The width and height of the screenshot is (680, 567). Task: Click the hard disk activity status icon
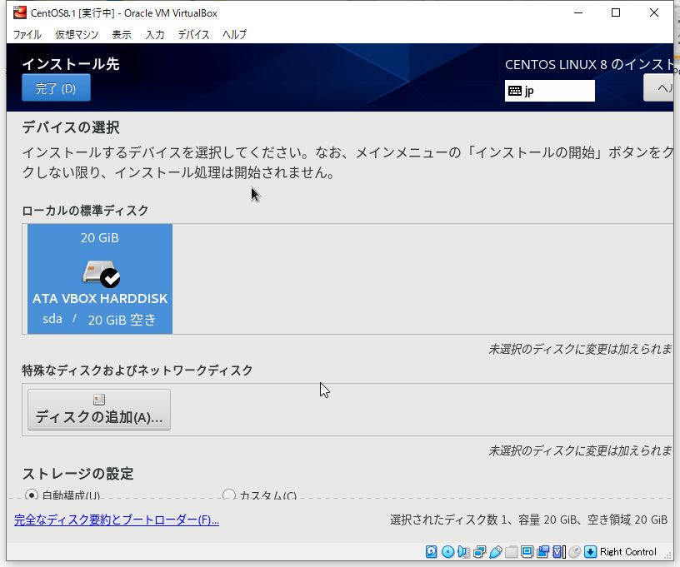(x=431, y=551)
